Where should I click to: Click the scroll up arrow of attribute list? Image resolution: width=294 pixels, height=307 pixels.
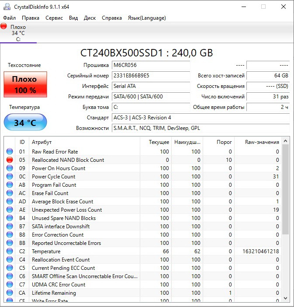click(285, 141)
